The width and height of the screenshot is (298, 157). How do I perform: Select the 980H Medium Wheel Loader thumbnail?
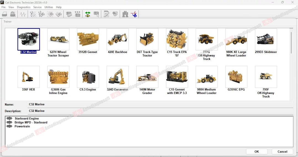tap(207, 77)
